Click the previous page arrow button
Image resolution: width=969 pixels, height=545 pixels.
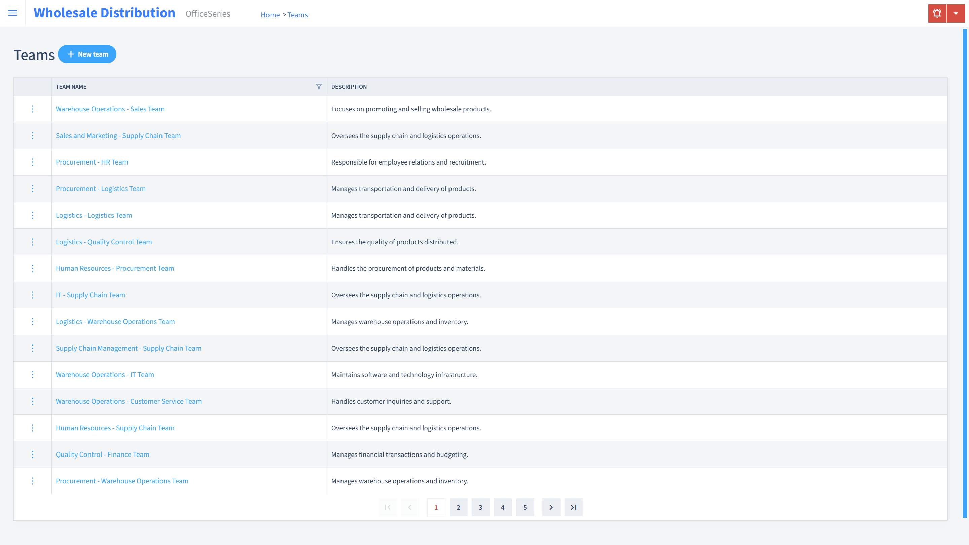pos(410,507)
